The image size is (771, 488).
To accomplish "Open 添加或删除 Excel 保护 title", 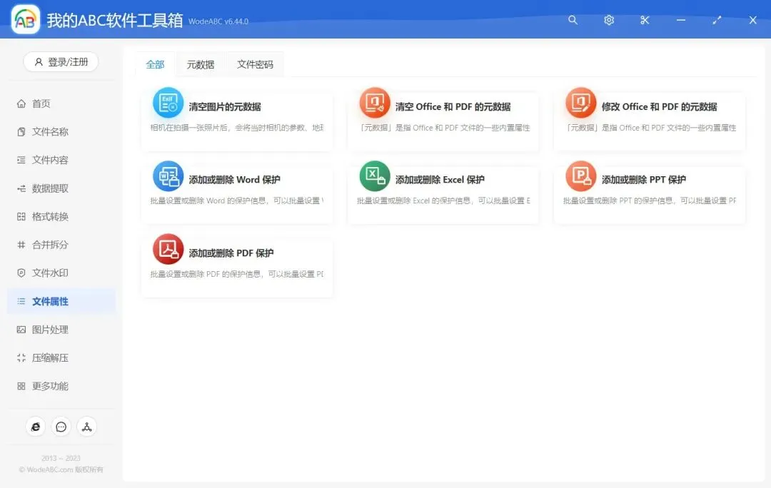I will click(x=440, y=180).
